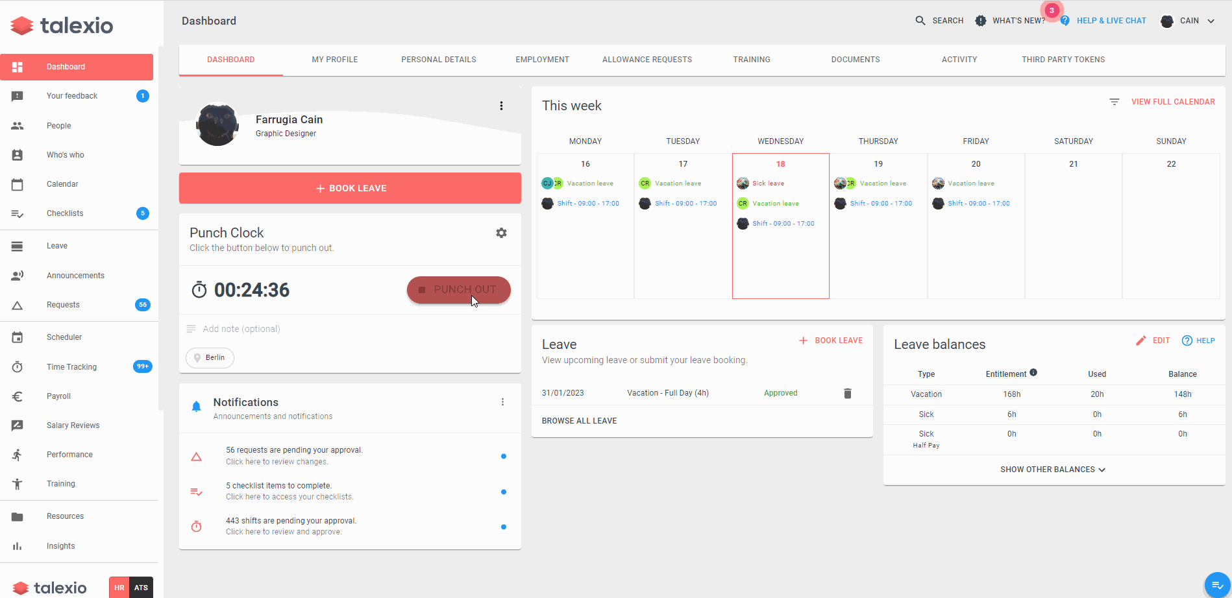This screenshot has height=598, width=1232.
Task: Expand Show Other Balances
Action: 1052,469
